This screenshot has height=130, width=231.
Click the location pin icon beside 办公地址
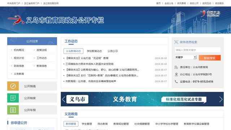click(x=176, y=74)
